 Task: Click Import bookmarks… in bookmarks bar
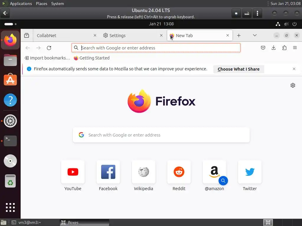47,58
